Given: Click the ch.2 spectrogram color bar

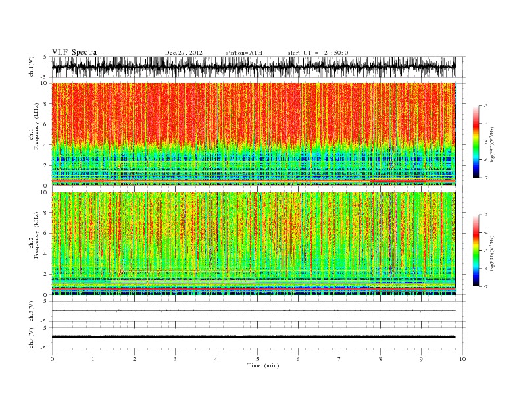Looking at the screenshot, I should click(x=476, y=250).
